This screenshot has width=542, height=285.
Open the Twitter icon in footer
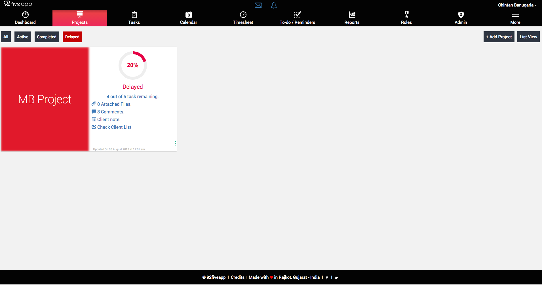pyautogui.click(x=336, y=278)
